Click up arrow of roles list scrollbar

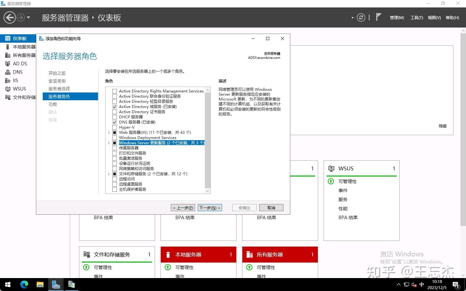[208, 90]
